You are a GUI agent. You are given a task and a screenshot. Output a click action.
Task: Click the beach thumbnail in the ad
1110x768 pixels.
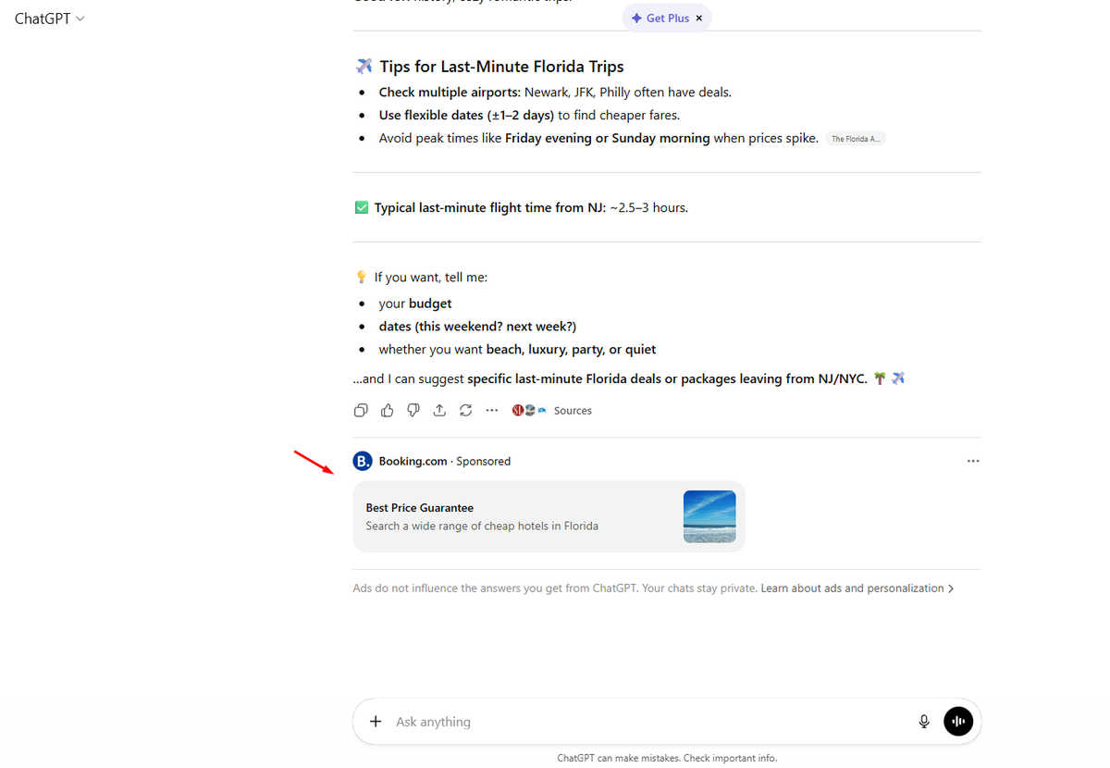(x=709, y=516)
